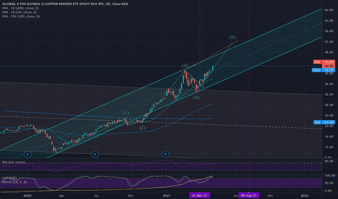Click the Stoch (14, 3, 3) indicator label
Viewport: 338px width, 199px height.
tap(14, 182)
